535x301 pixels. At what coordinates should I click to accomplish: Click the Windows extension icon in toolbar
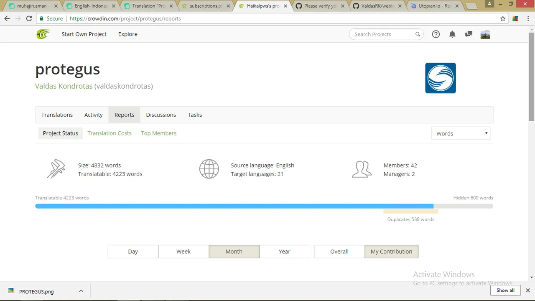[515, 18]
